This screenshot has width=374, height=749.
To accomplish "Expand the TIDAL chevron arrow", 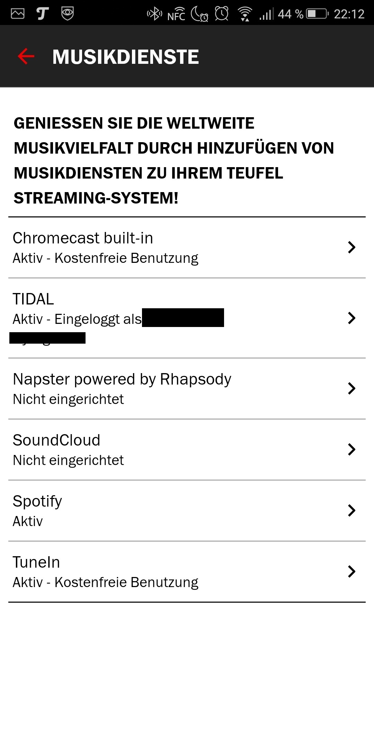I will click(x=351, y=318).
